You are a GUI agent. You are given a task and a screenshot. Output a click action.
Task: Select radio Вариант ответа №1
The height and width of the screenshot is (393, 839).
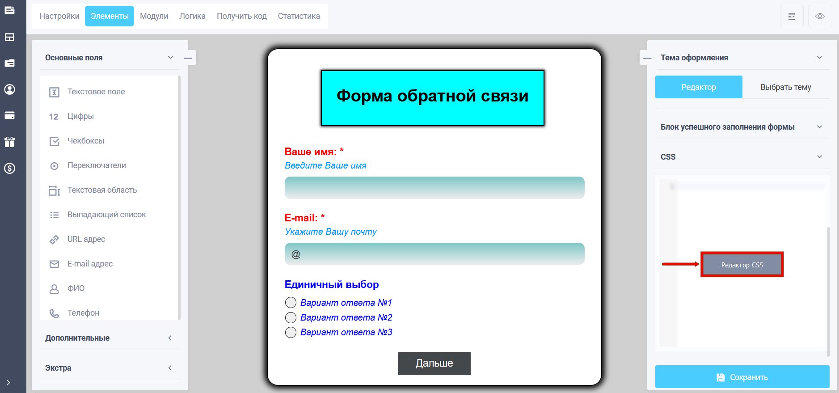291,303
